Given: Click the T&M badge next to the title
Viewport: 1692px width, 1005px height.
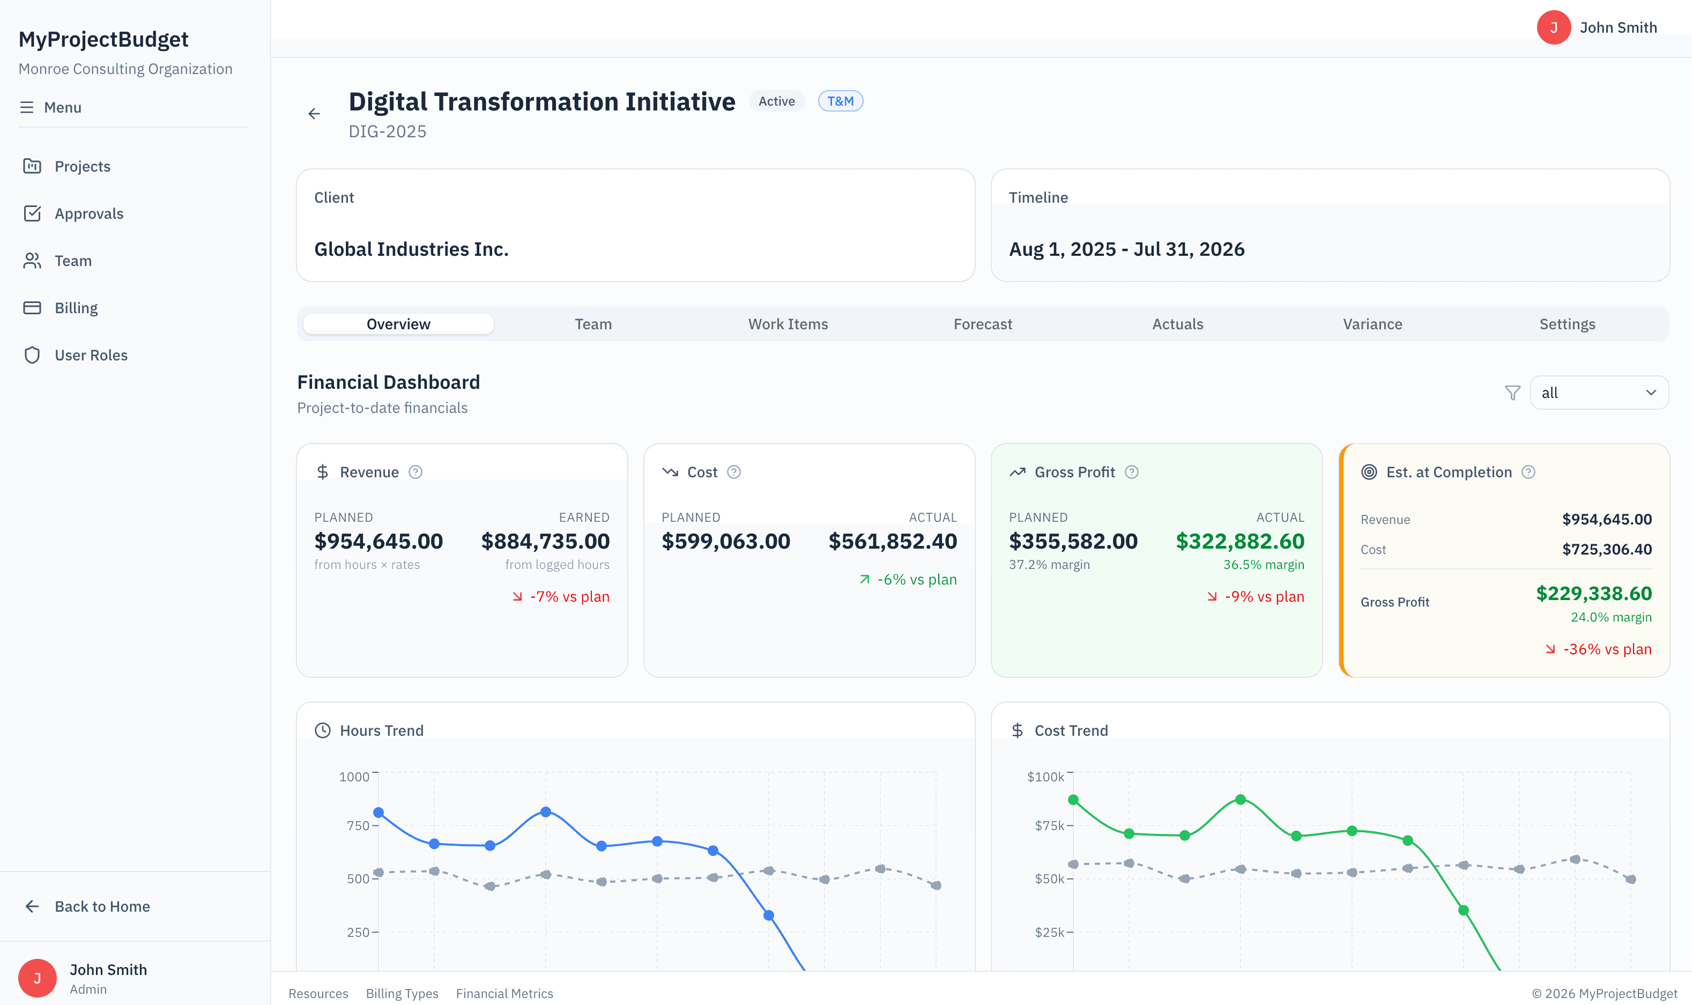Looking at the screenshot, I should click(841, 100).
